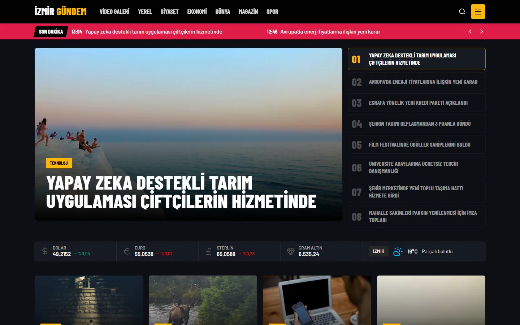
Task: Click the sterling pound icon
Action: tap(209, 251)
